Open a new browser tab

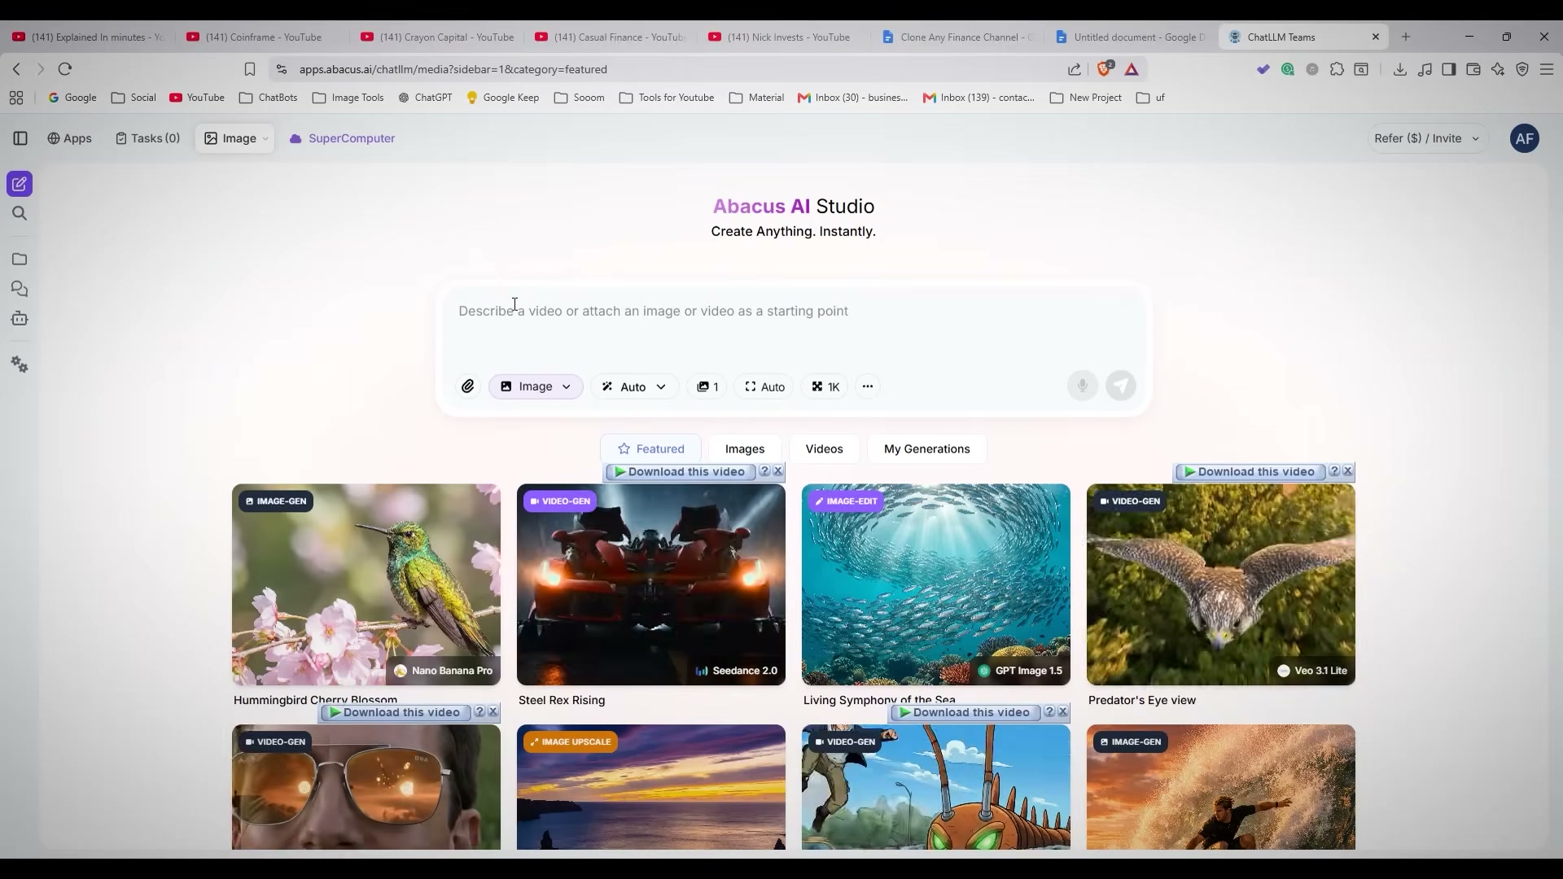click(x=1406, y=37)
